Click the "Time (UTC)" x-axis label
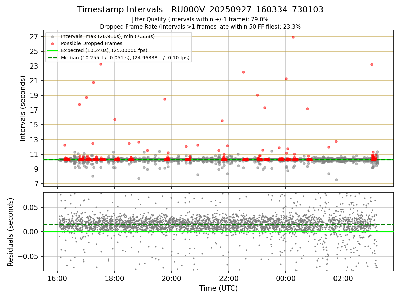 pyautogui.click(x=218, y=288)
